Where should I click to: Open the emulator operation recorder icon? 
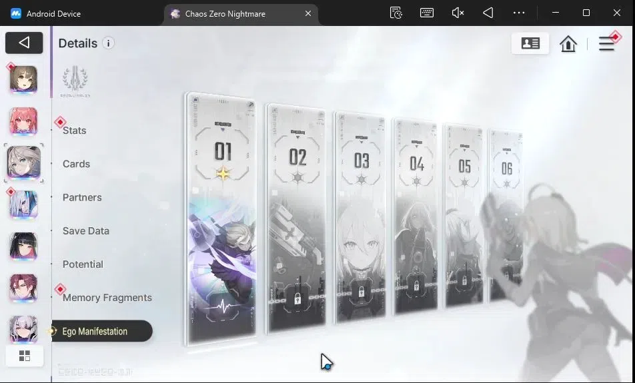396,13
